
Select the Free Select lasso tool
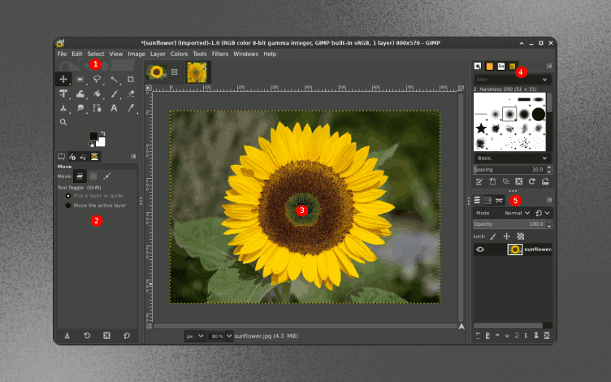pos(97,79)
